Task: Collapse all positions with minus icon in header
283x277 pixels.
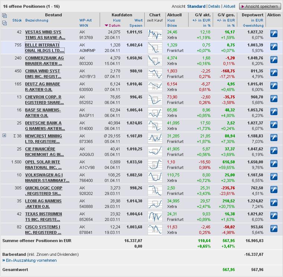Action: [x=4, y=23]
